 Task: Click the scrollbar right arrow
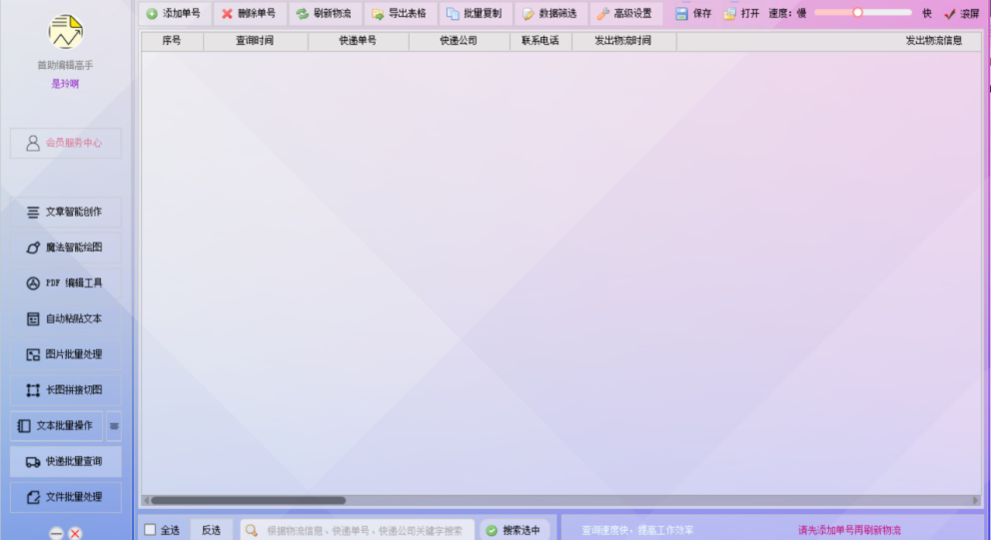(976, 500)
